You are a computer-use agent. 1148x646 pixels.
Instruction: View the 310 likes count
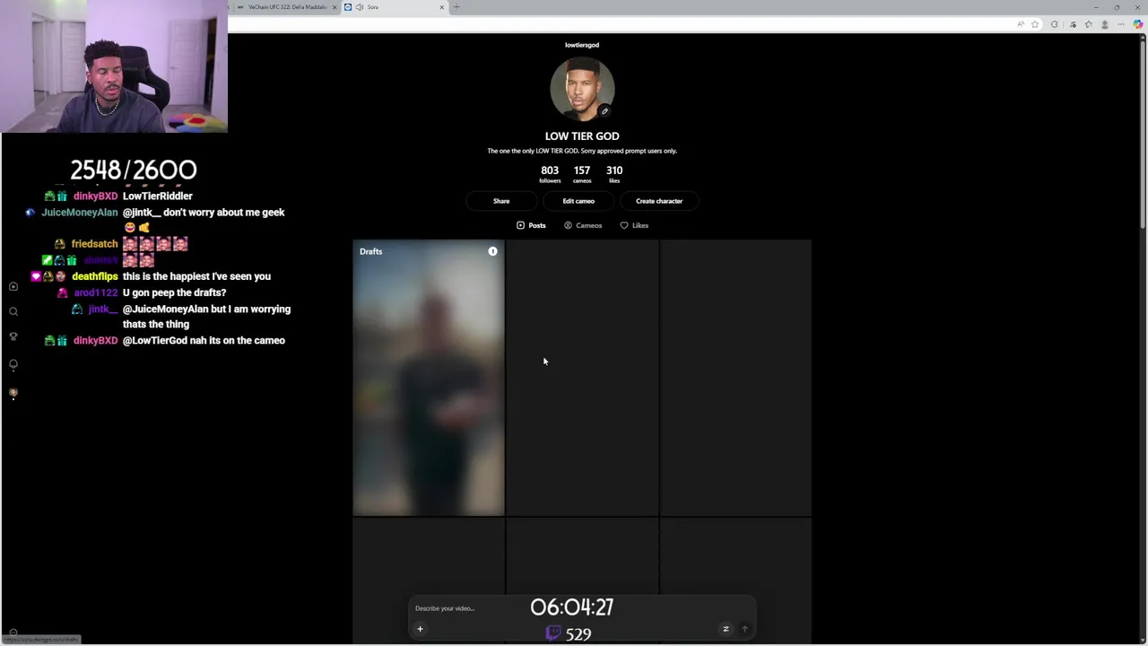click(614, 174)
